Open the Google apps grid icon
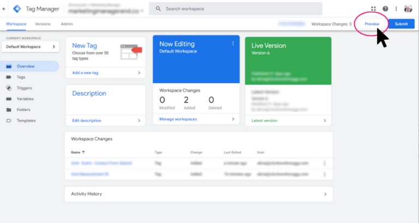Viewport: 419px width, 223px height. (373, 9)
